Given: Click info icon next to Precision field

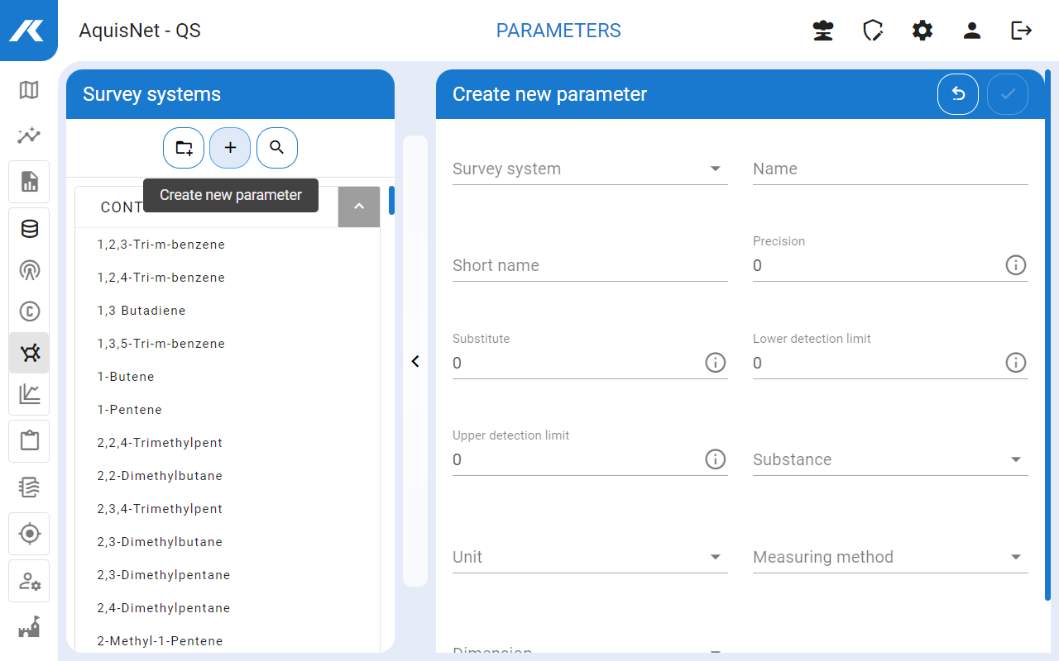Looking at the screenshot, I should tap(1015, 265).
